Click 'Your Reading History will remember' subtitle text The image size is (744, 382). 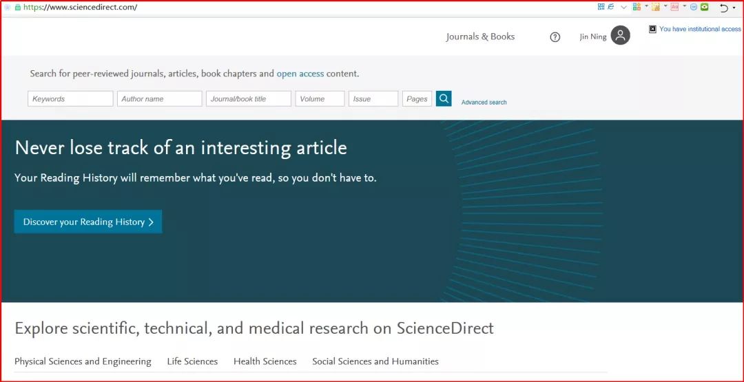click(196, 178)
